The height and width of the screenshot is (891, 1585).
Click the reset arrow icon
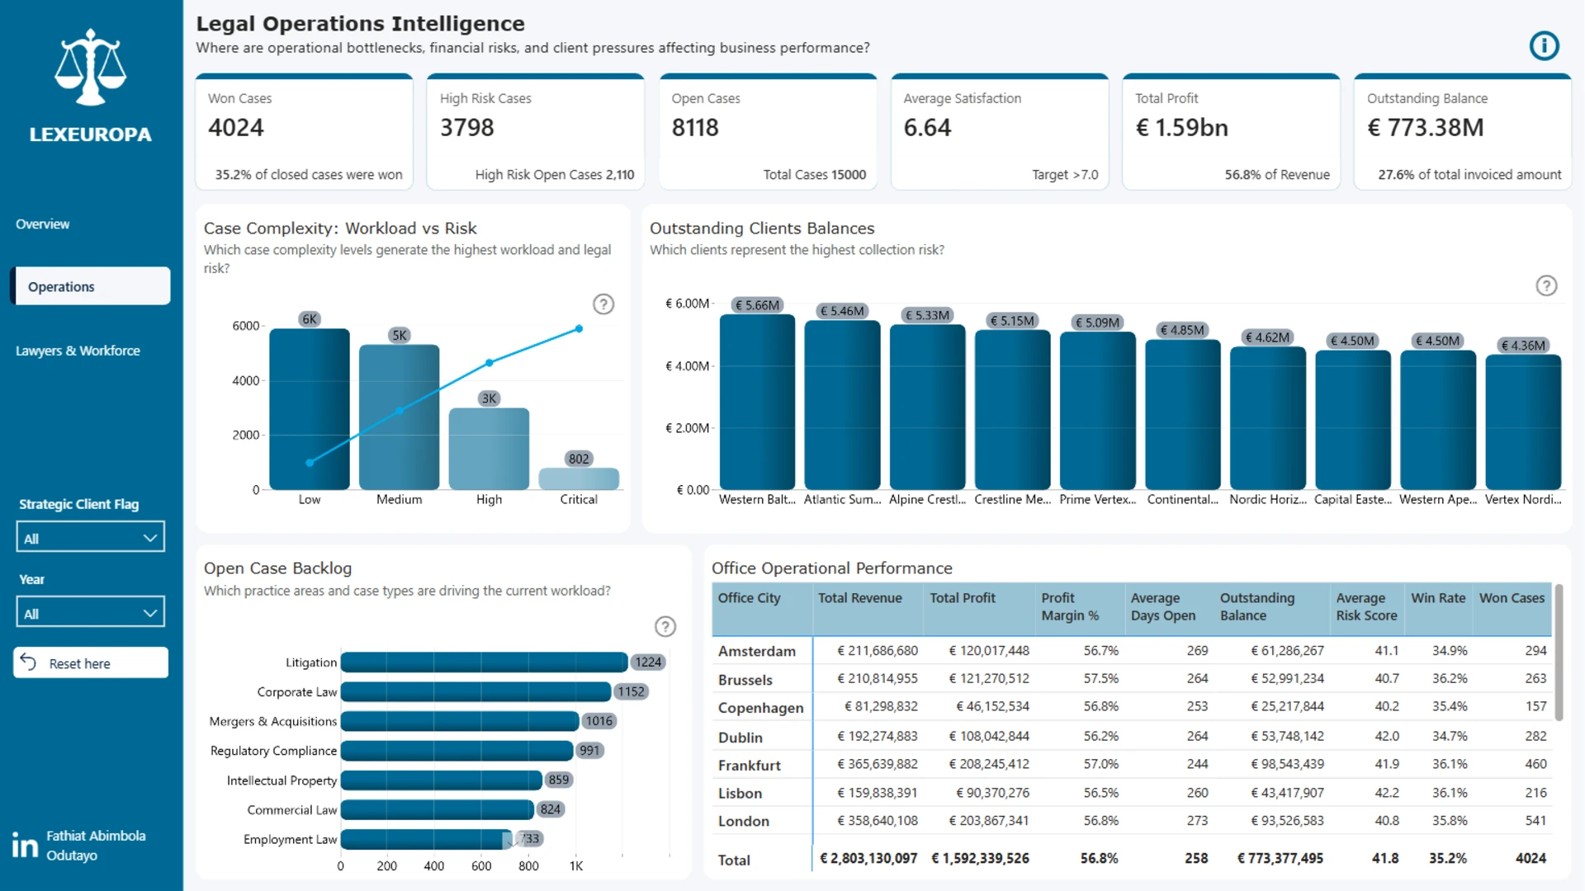[29, 662]
